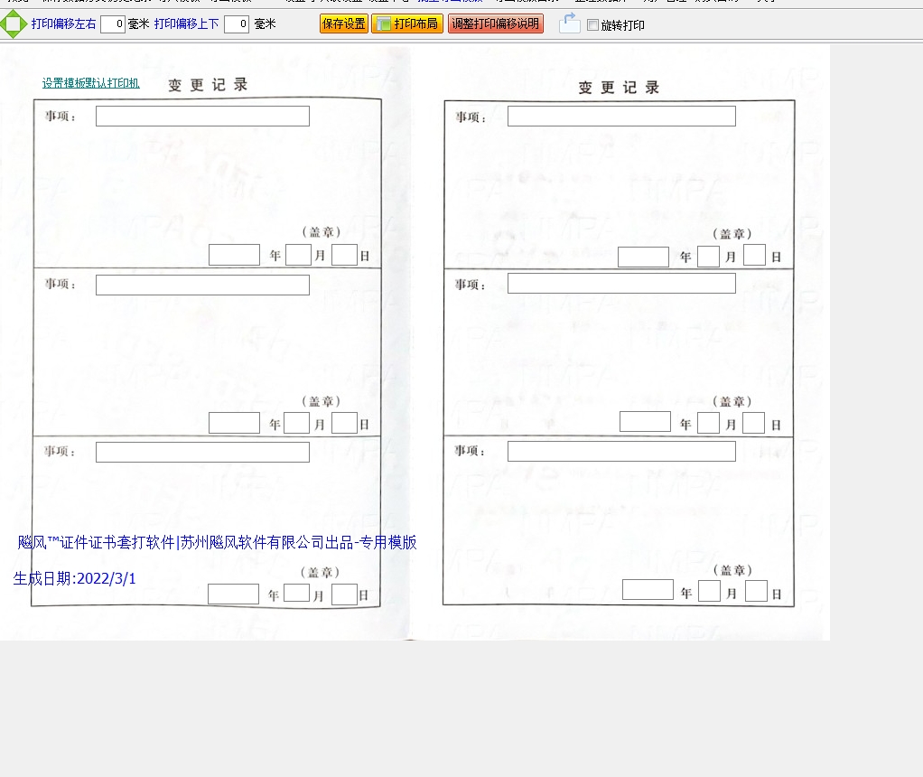923x777 pixels.
Task: Enable the 旋转打印 checkbox
Action: click(x=592, y=25)
